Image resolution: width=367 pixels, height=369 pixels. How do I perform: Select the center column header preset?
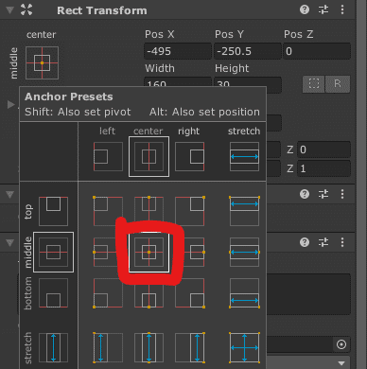pyautogui.click(x=149, y=156)
